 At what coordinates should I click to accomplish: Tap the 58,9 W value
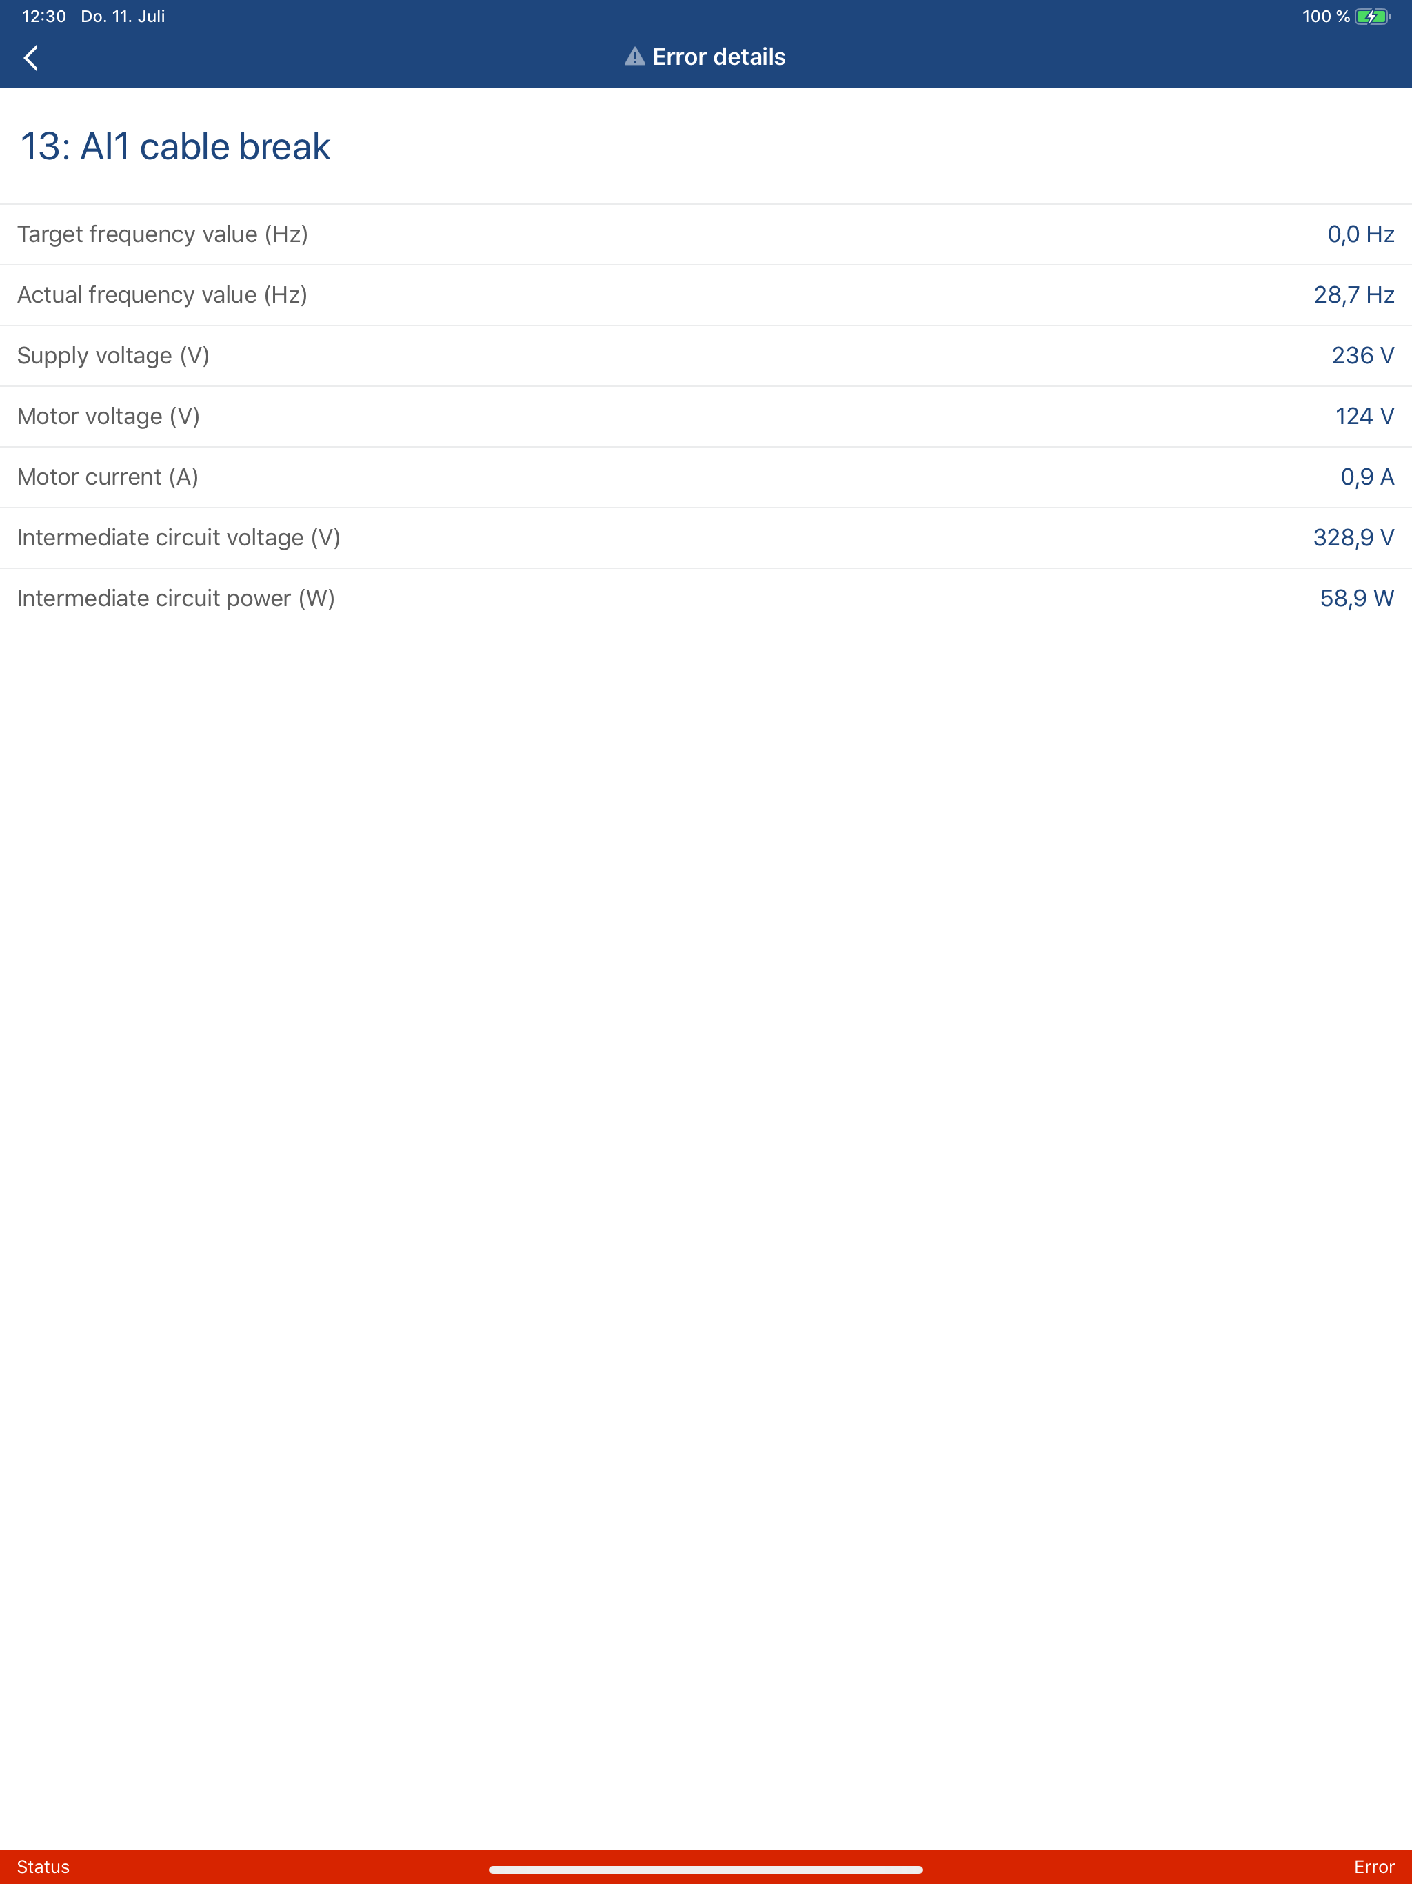[x=1357, y=598]
